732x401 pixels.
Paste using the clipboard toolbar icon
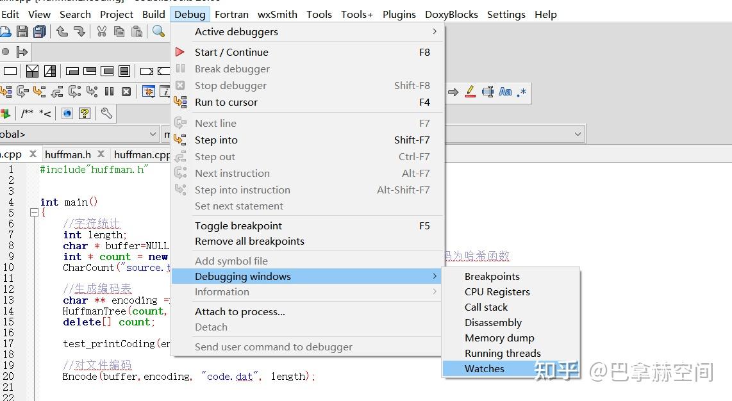(x=137, y=31)
